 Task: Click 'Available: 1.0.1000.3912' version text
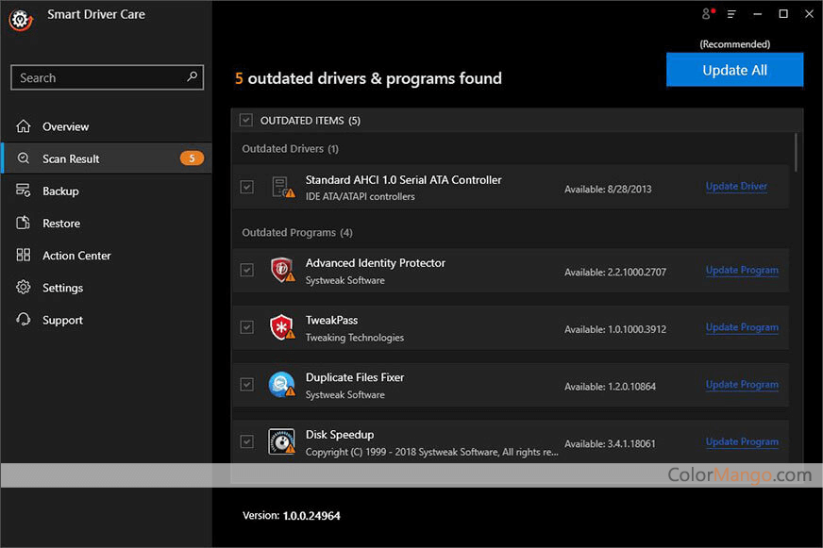(615, 329)
